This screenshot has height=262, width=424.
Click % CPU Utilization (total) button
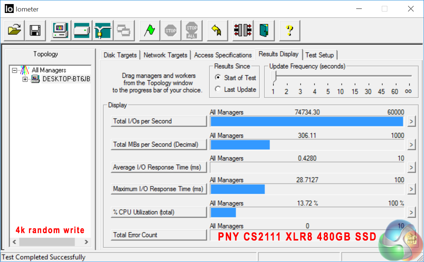159,212
